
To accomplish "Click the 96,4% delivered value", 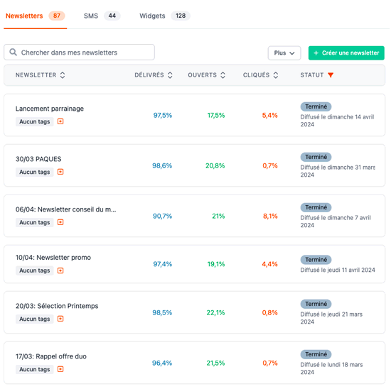I will [x=162, y=363].
